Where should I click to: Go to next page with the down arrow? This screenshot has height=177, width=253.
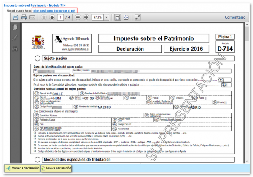pyautogui.click(x=52, y=17)
